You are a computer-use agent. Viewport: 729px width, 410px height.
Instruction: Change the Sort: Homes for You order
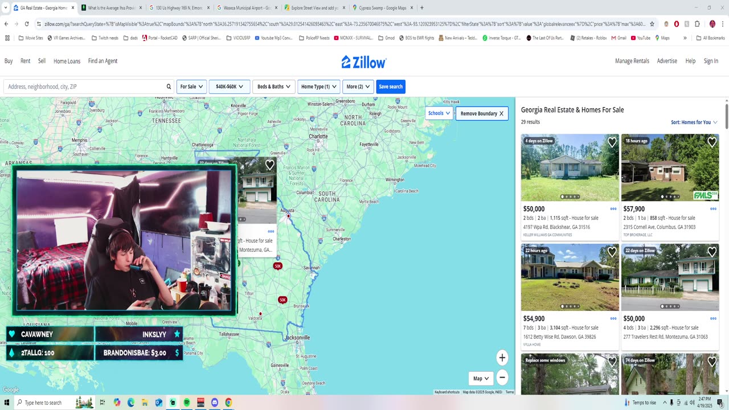point(694,122)
